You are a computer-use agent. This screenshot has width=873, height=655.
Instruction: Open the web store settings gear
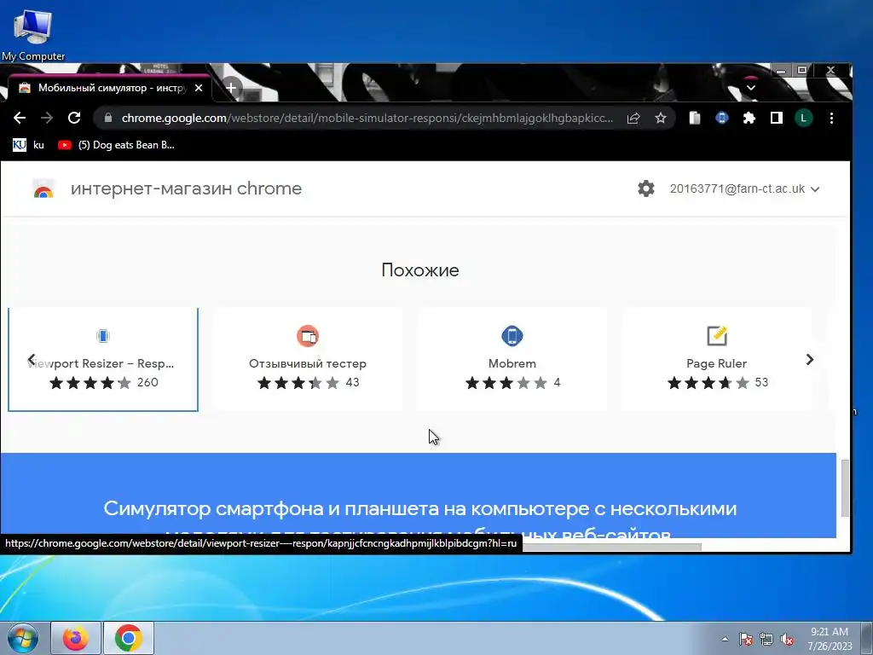click(x=646, y=188)
